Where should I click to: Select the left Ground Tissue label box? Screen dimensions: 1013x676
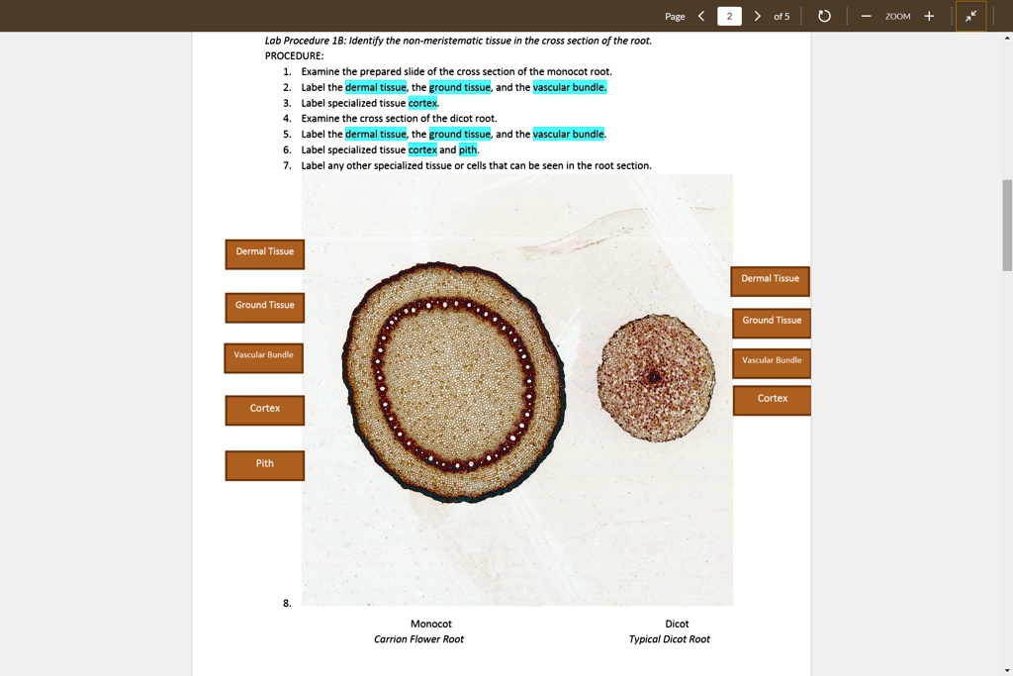pyautogui.click(x=263, y=307)
